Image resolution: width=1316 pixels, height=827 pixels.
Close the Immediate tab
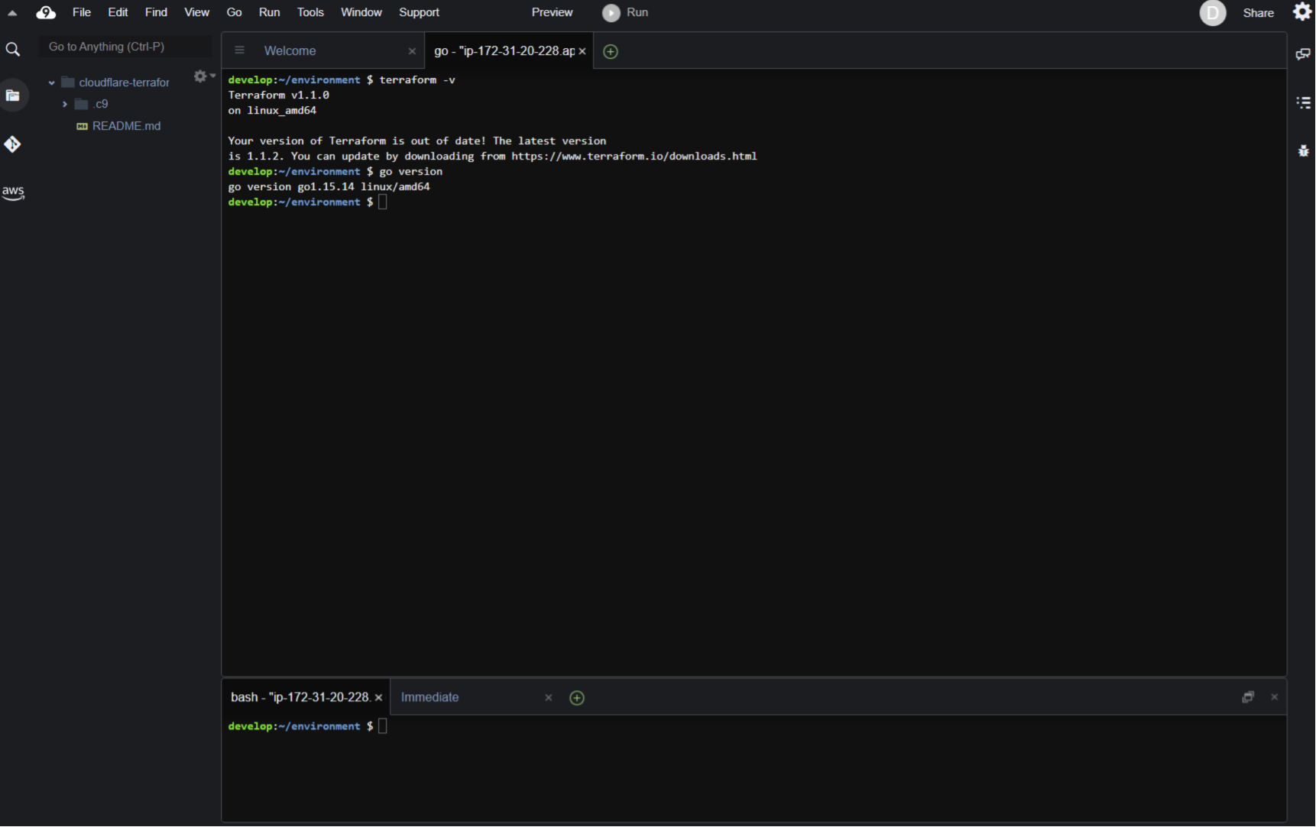pos(548,698)
